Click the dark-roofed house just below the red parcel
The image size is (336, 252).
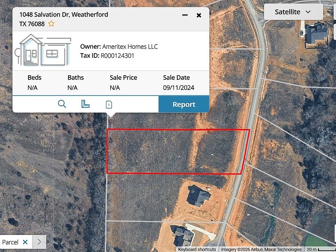point(198,196)
